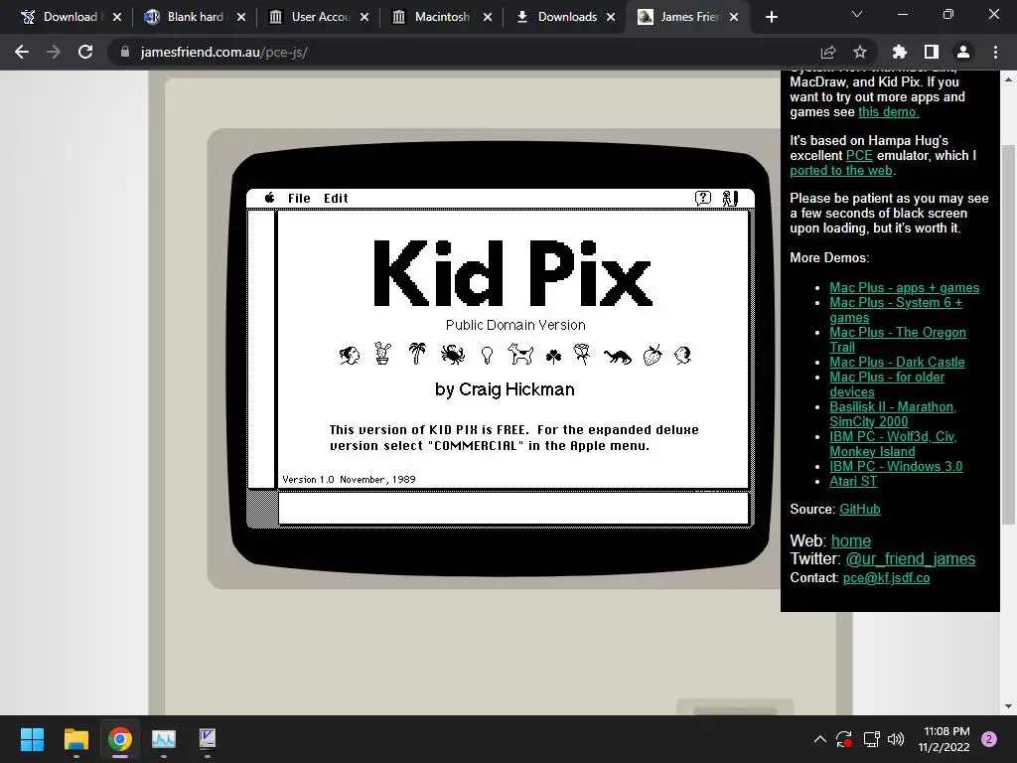1017x763 pixels.
Task: Open the 'home' web link
Action: pos(851,540)
